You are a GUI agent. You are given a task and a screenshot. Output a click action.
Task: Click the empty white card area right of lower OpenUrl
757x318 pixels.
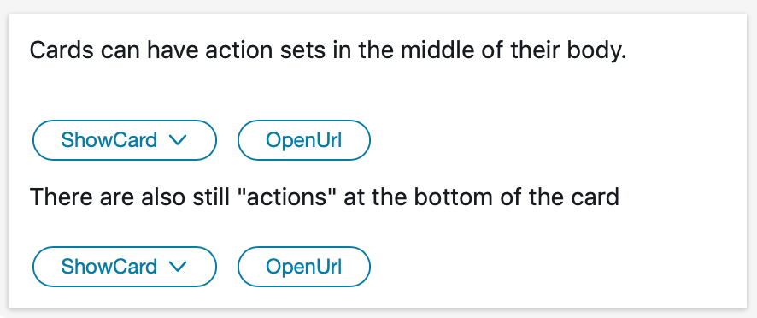tap(555, 267)
